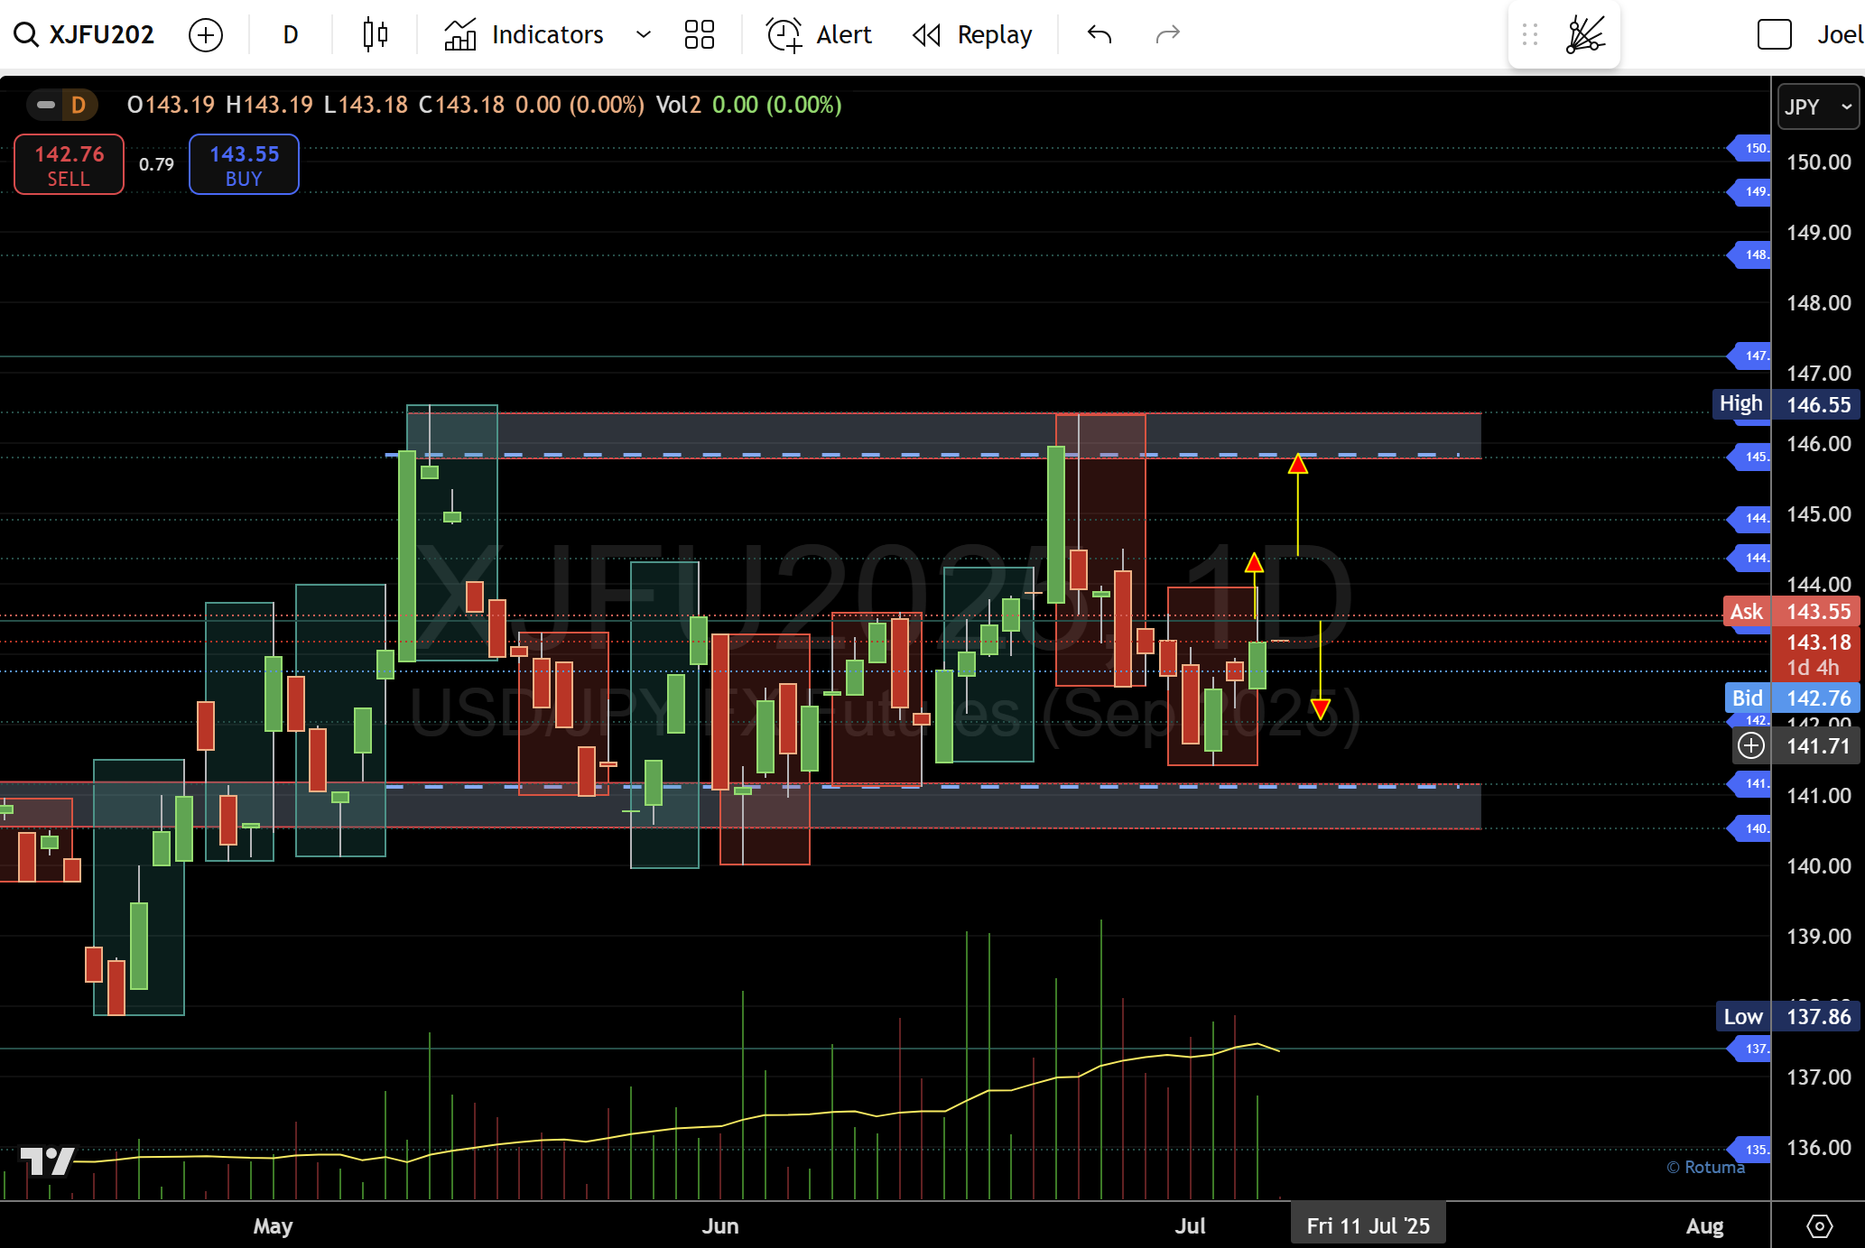The height and width of the screenshot is (1248, 1865).
Task: Expand the JPY currency dropdown
Action: pos(1817,106)
